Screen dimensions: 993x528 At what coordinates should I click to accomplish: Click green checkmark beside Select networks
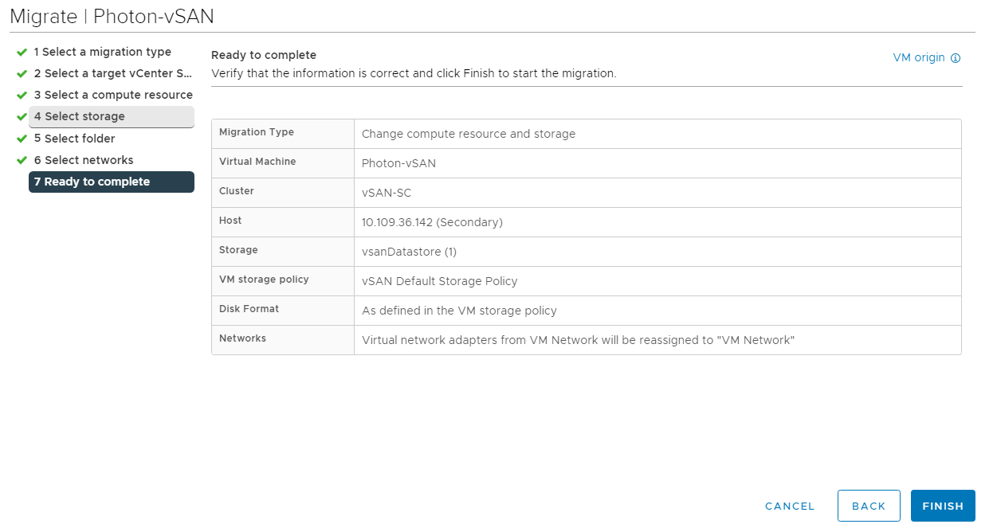[22, 160]
